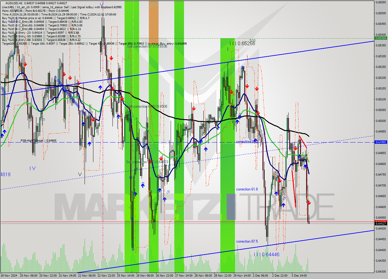Click the Buy %10 @ C_Entry61 line
This screenshot has height=279, width=388.
click(x=42, y=25)
